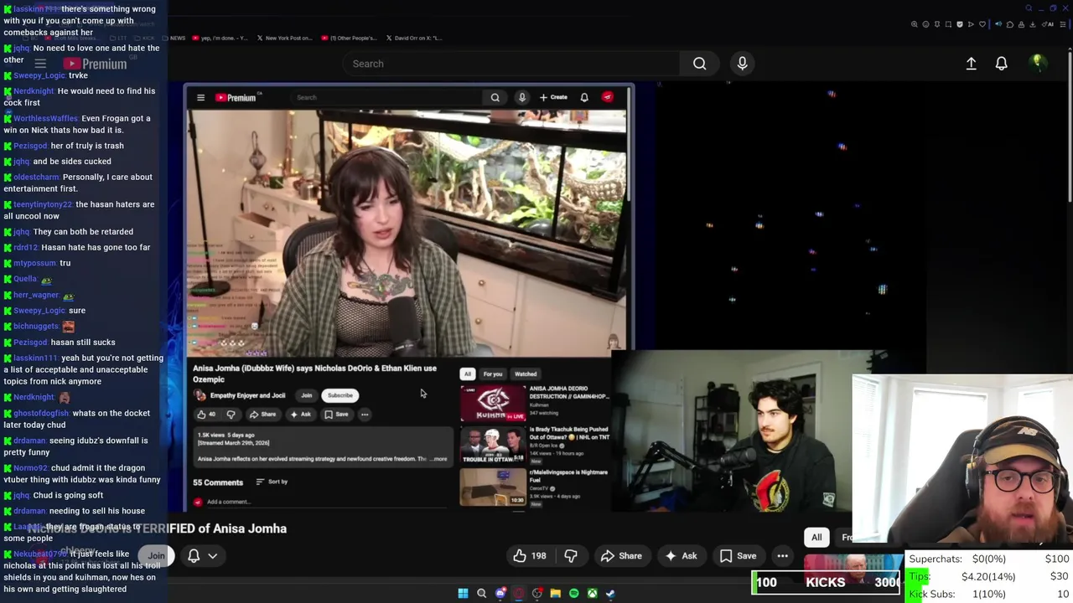Open Trouble in Ottawa video thumbnail

coord(492,446)
